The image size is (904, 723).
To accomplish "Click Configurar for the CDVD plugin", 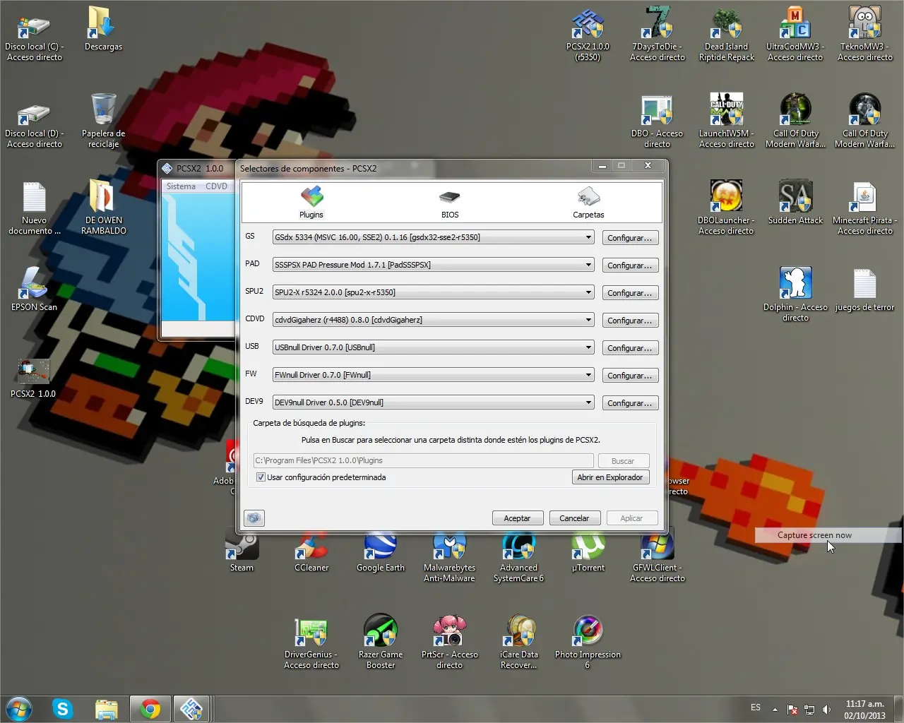I will (x=630, y=321).
